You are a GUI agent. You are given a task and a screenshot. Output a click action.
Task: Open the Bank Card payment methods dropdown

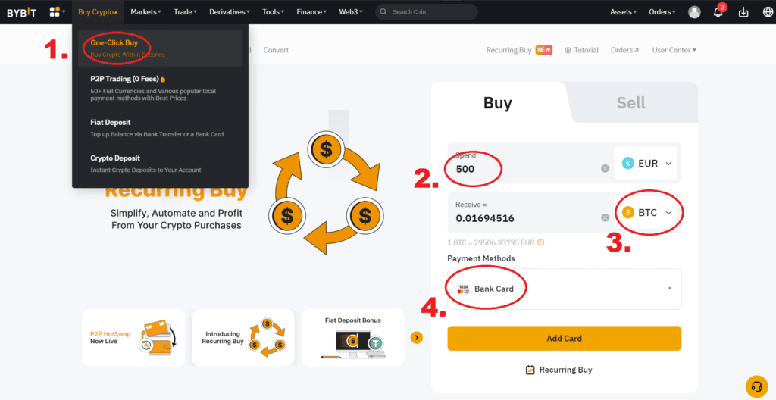click(x=564, y=289)
